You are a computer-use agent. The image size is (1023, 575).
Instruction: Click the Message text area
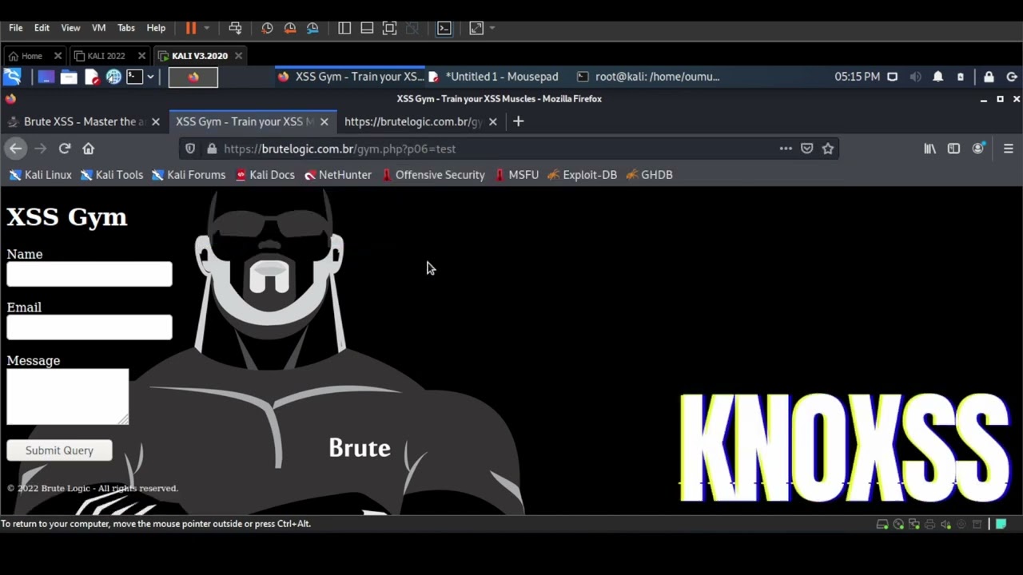tap(68, 397)
